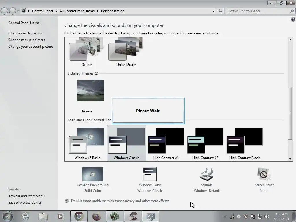Open Troubleshoot problems with transparency link
Screen dimensions: 296x222
(120, 201)
